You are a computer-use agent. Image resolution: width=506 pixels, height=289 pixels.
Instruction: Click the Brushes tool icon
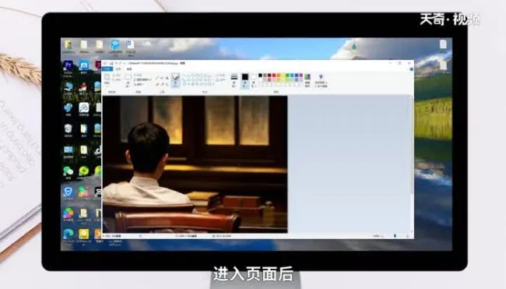175,77
